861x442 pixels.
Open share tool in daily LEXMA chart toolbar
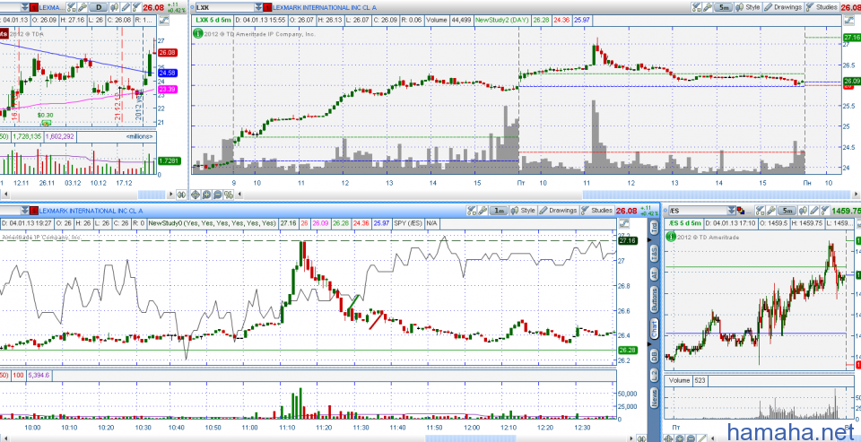pyautogui.click(x=72, y=7)
